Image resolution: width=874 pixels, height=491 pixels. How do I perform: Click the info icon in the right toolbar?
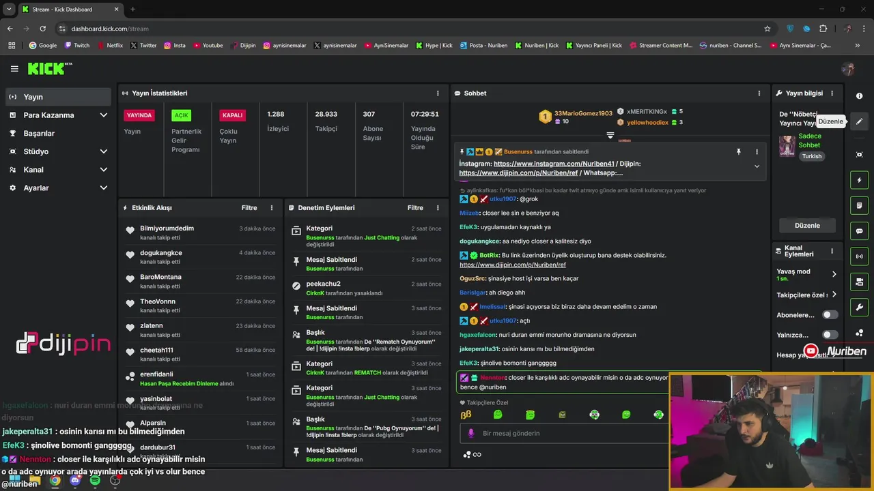pos(859,96)
